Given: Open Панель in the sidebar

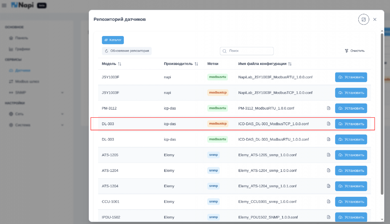Looking at the screenshot, I should pos(19,38).
